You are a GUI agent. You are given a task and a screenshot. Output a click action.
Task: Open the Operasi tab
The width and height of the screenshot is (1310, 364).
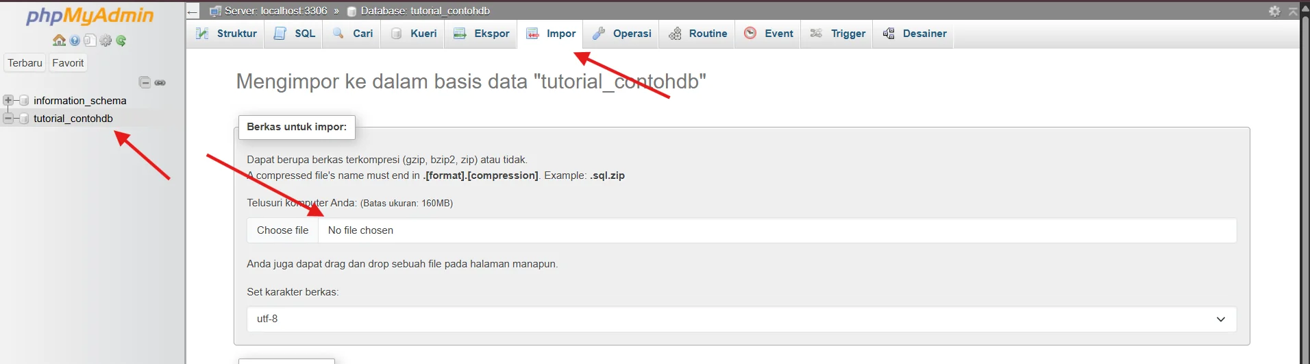click(x=621, y=34)
